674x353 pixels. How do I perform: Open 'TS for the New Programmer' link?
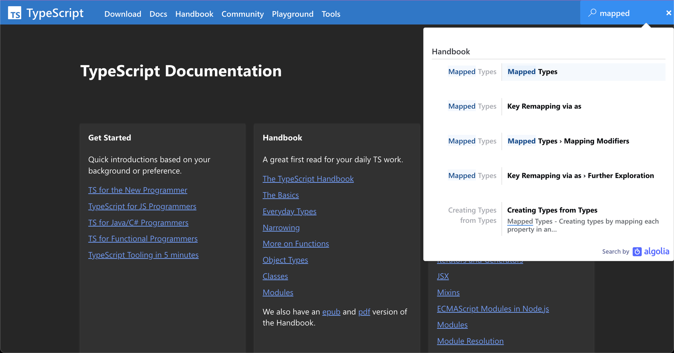tap(138, 190)
